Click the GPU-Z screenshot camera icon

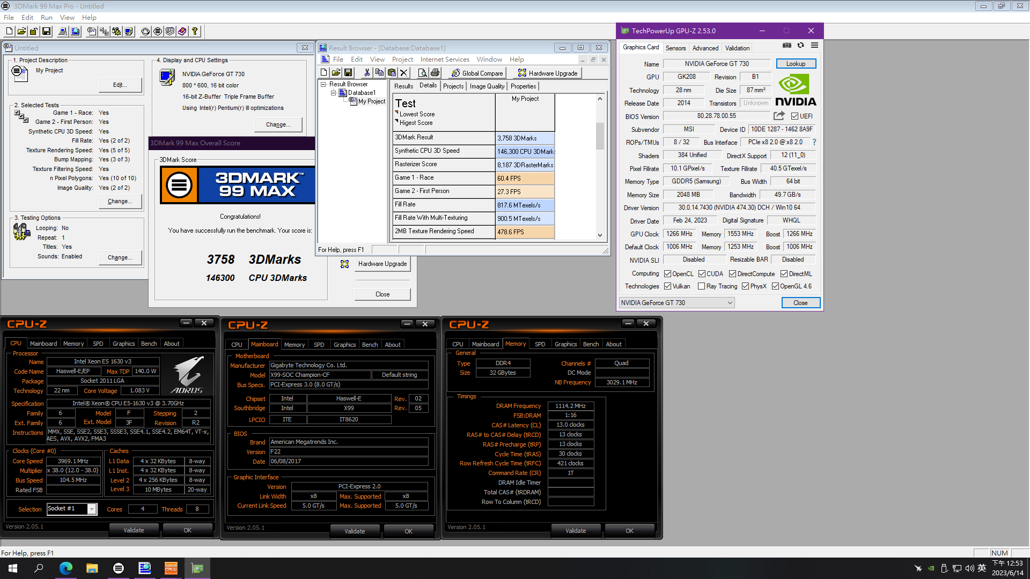pyautogui.click(x=786, y=46)
